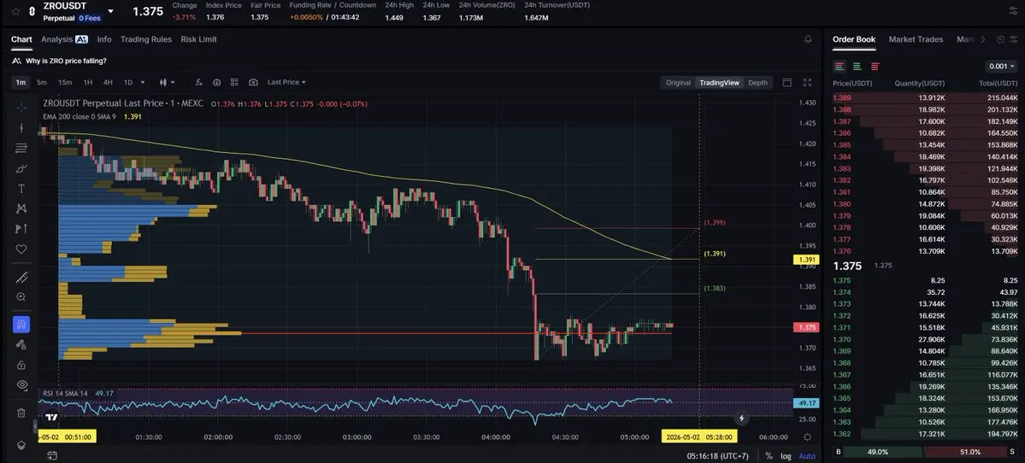Show asks-only order book view
The height and width of the screenshot is (463, 1025).
tap(875, 66)
